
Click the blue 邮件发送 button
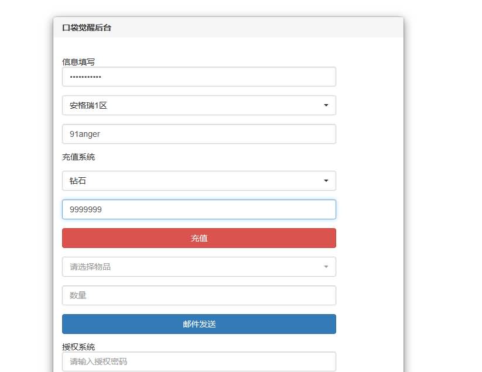click(199, 324)
